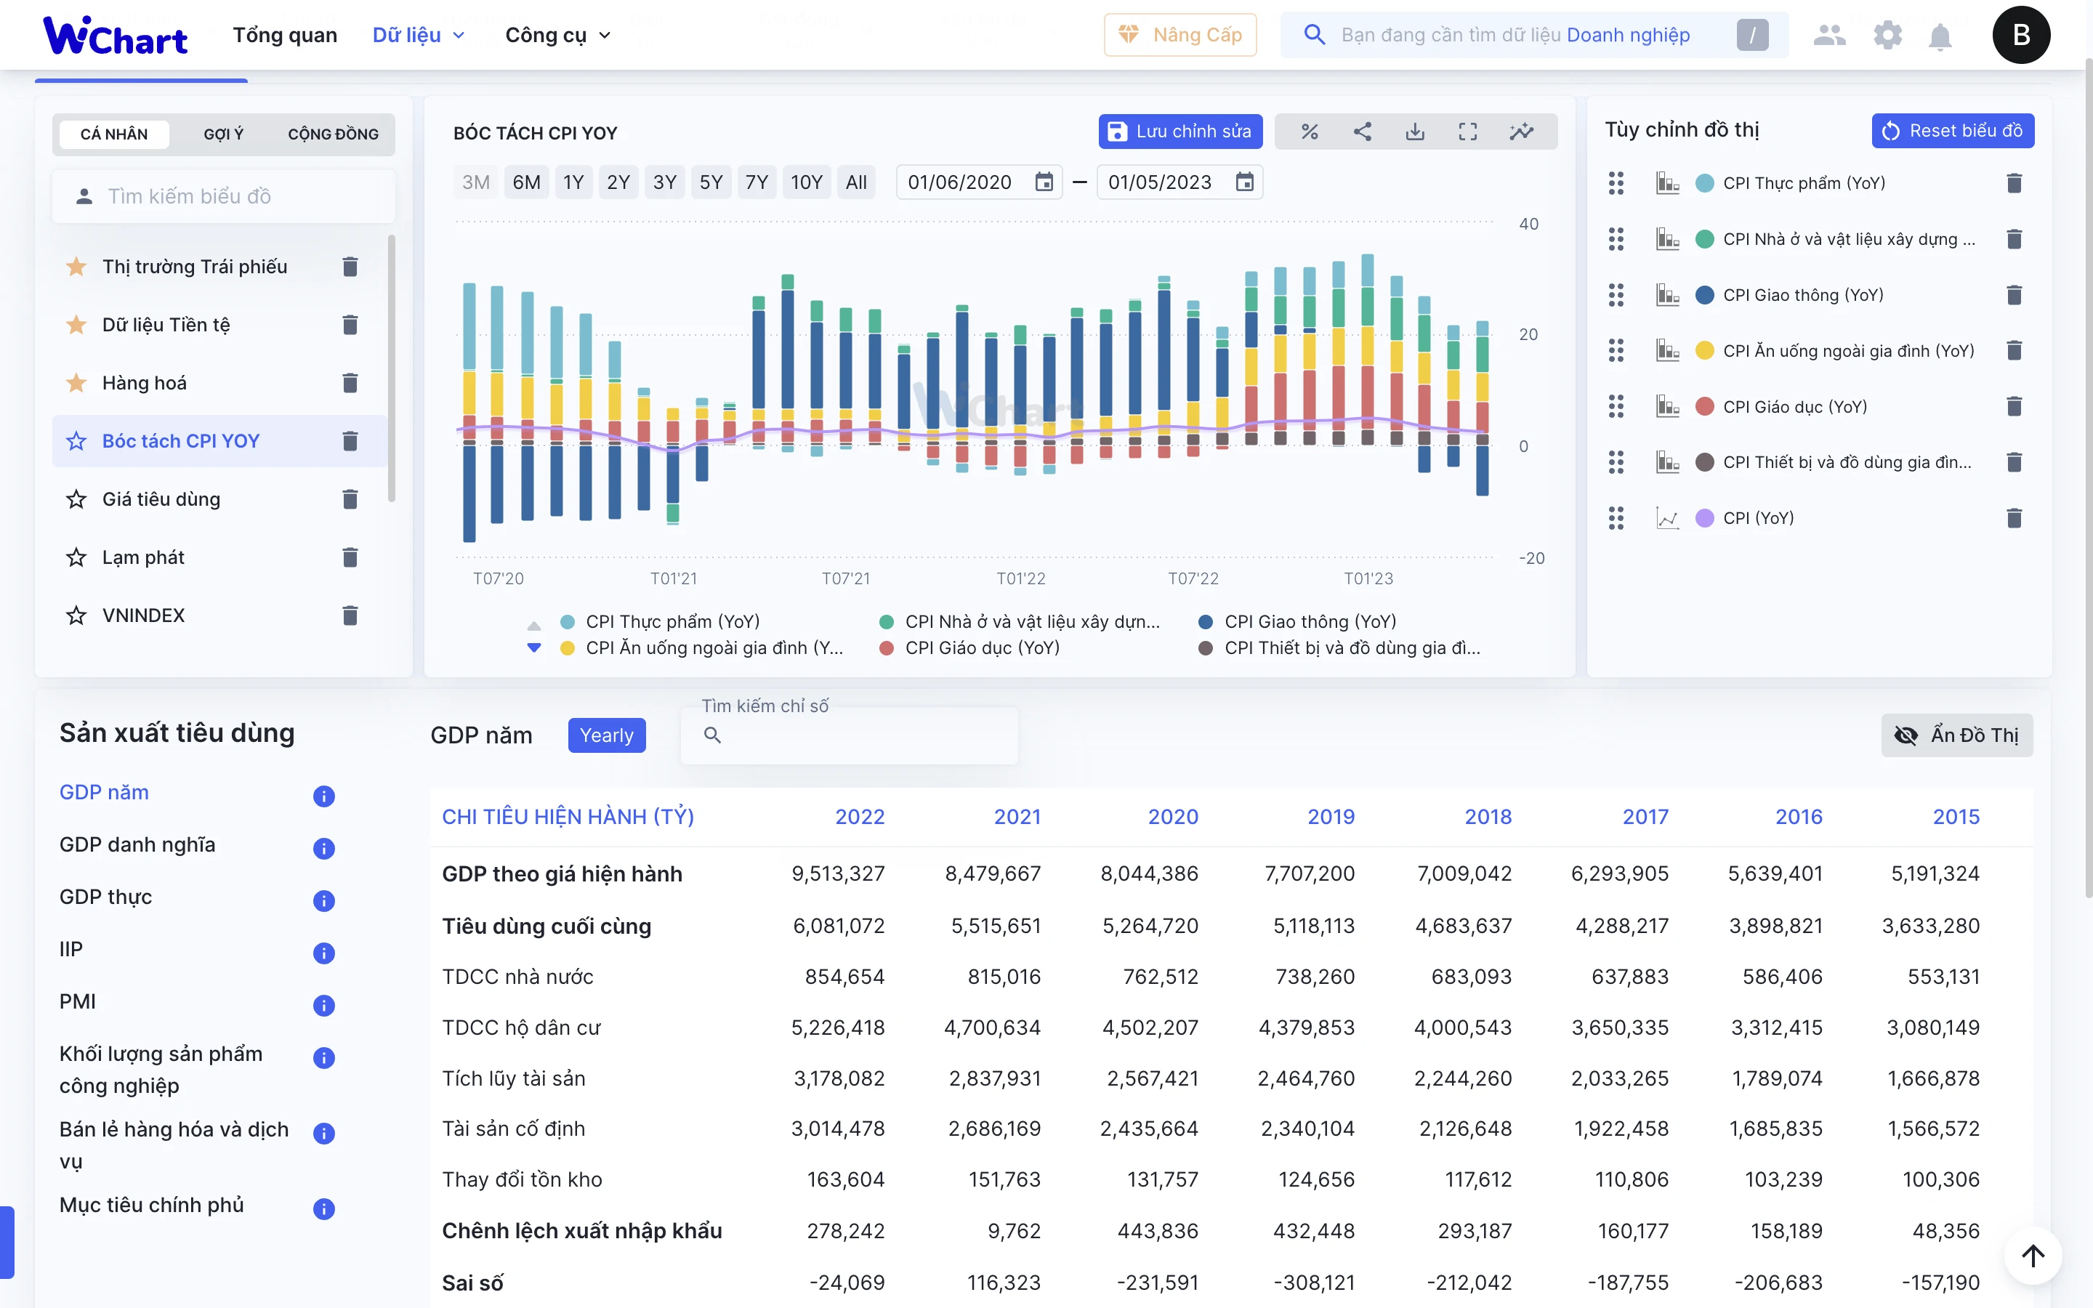This screenshot has height=1308, width=2093.
Task: Favorite the Lạm phát star
Action: [76, 557]
